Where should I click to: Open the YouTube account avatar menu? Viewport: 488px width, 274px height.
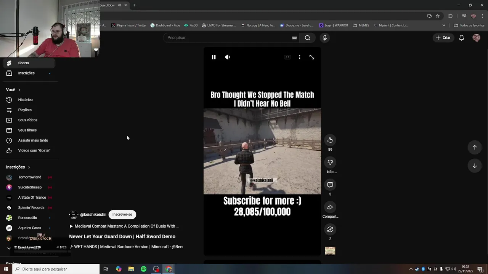coord(476,38)
